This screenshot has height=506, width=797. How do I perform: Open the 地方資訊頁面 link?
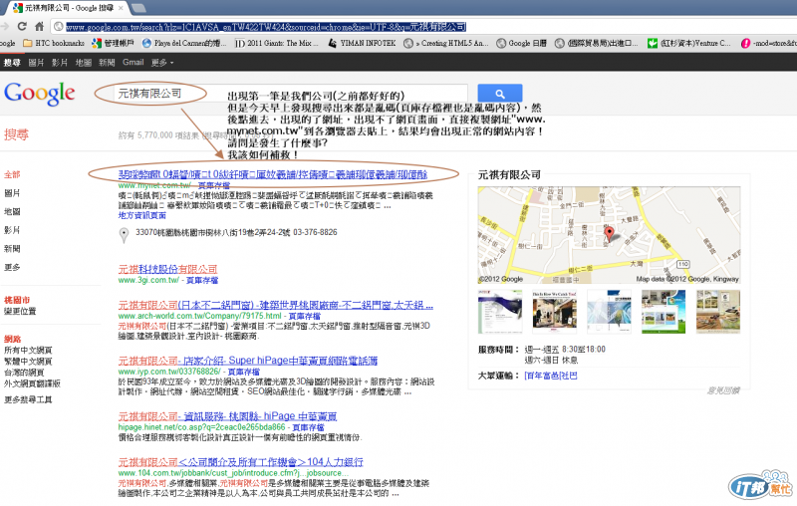[x=142, y=215]
